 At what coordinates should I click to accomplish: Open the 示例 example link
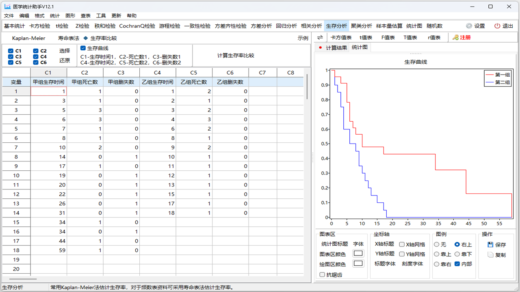(x=303, y=38)
